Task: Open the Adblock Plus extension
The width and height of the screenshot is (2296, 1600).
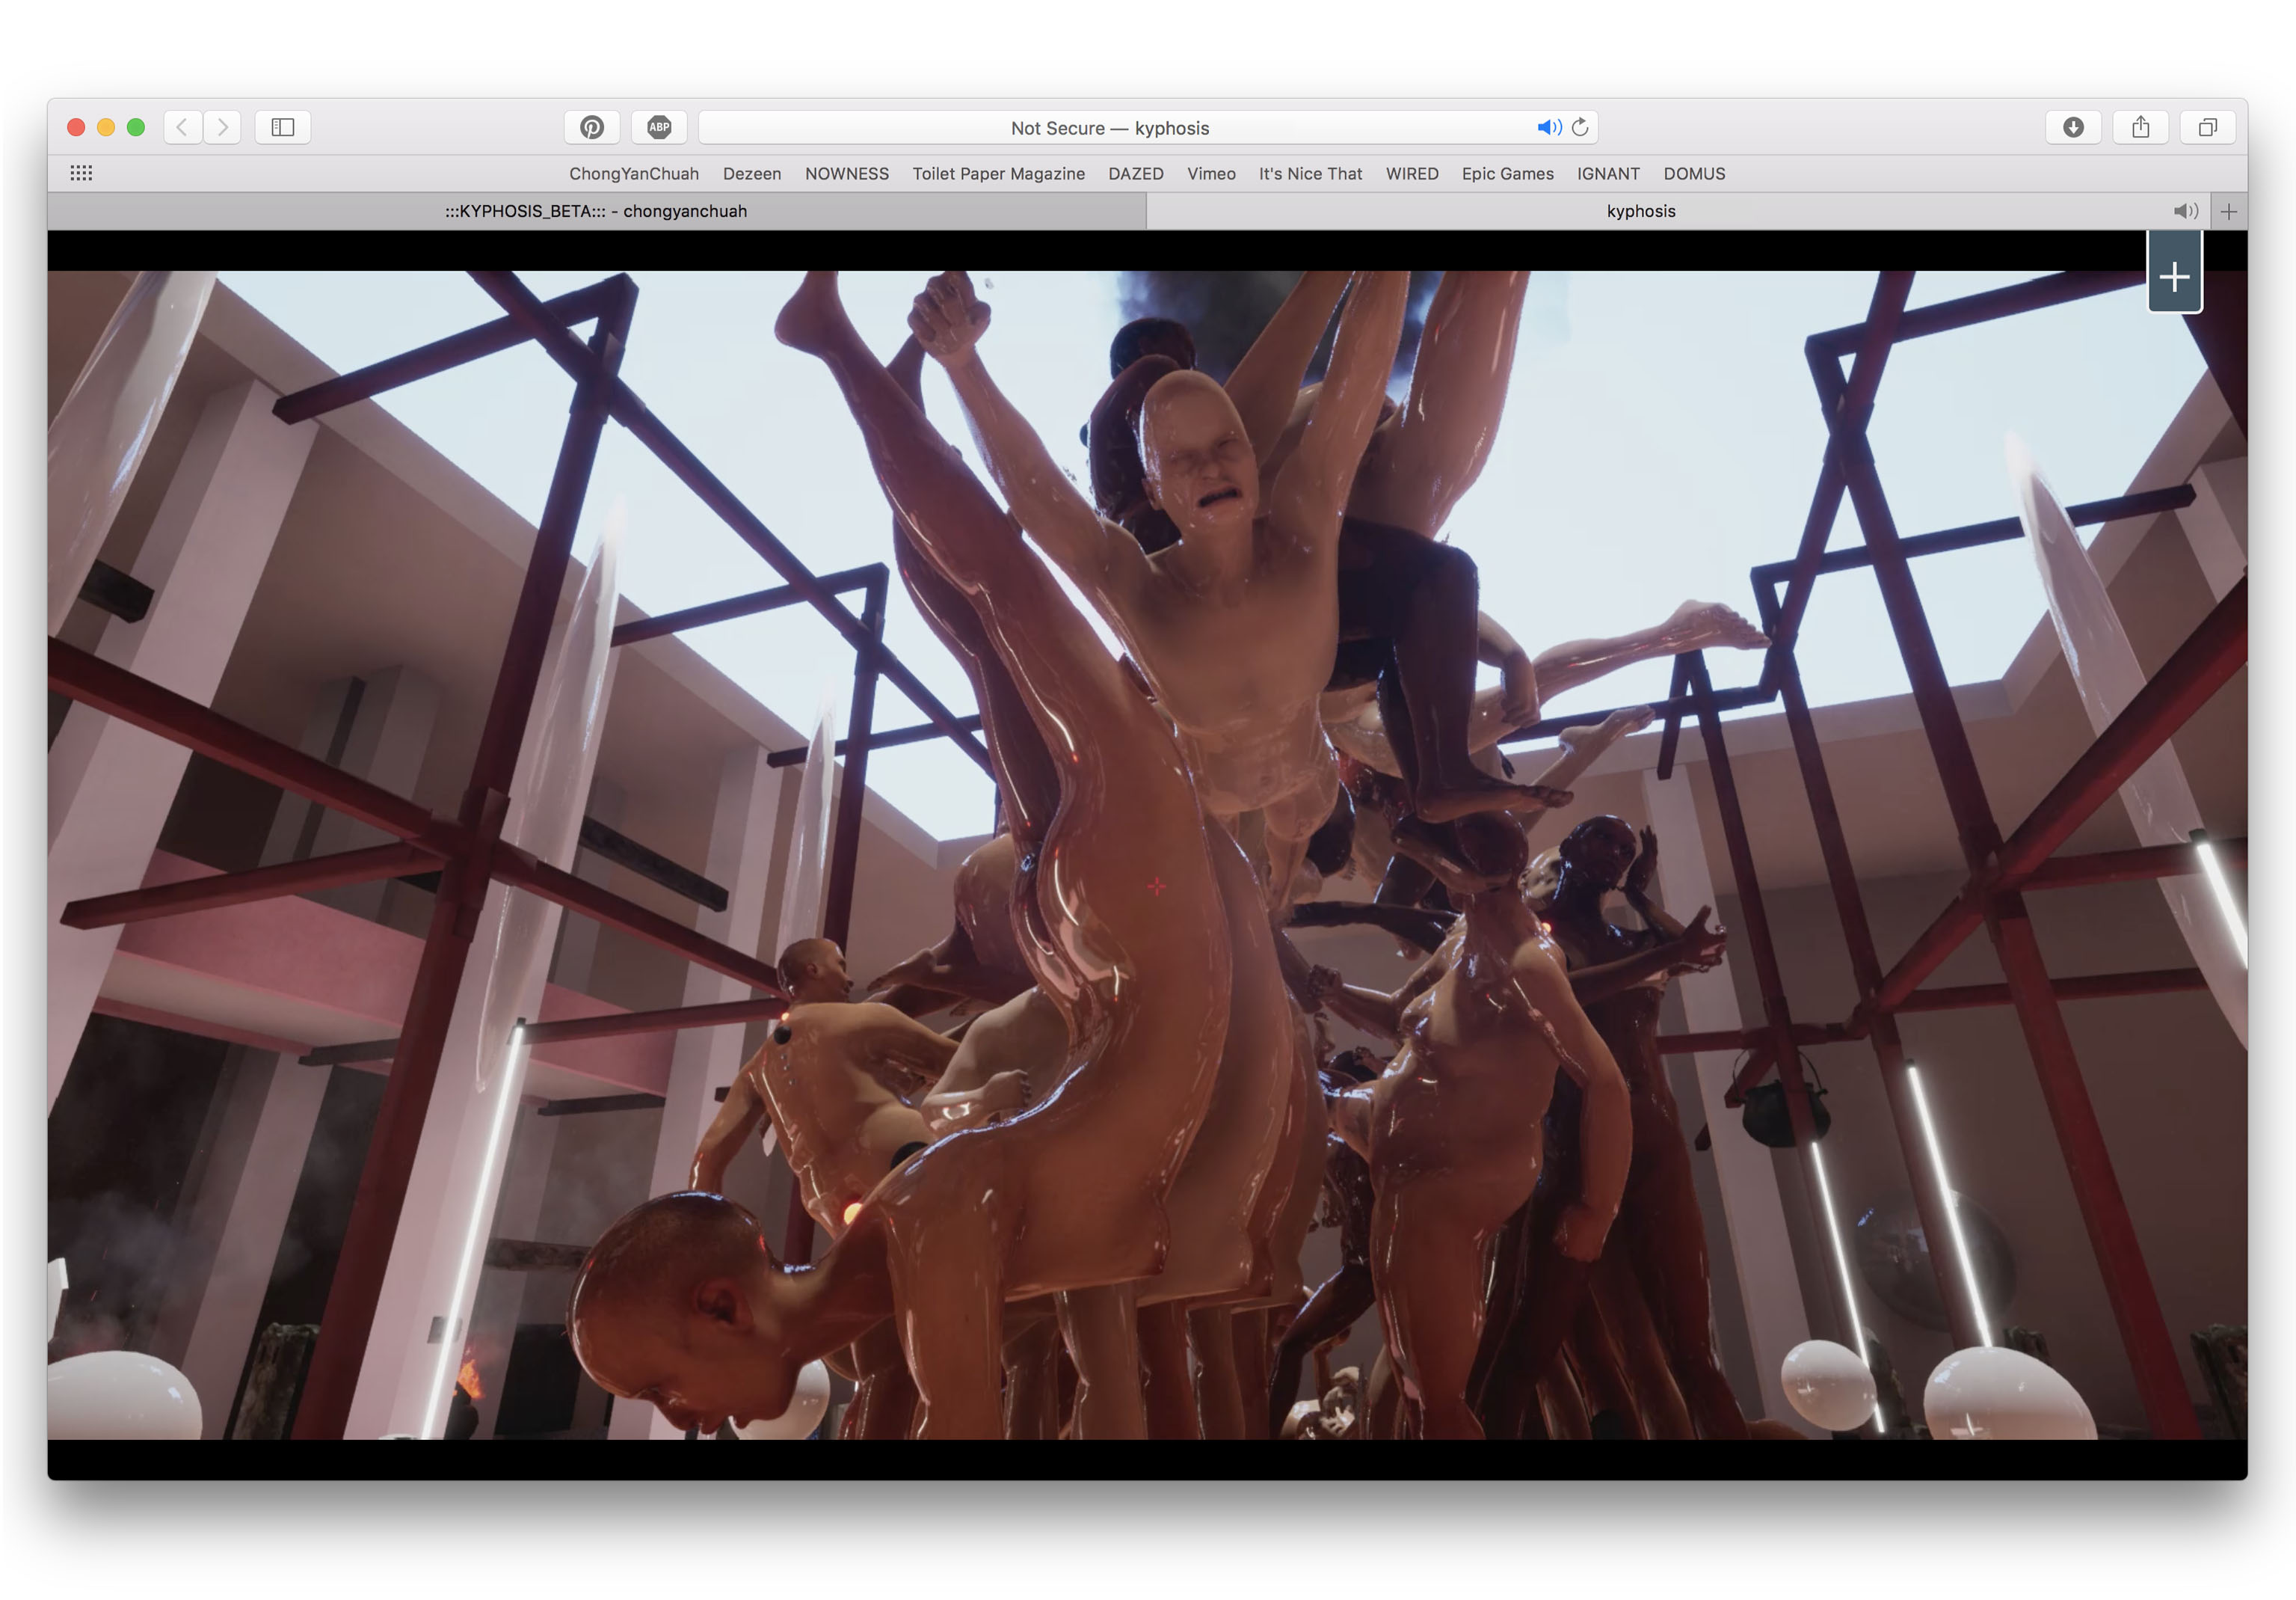Action: tap(659, 127)
